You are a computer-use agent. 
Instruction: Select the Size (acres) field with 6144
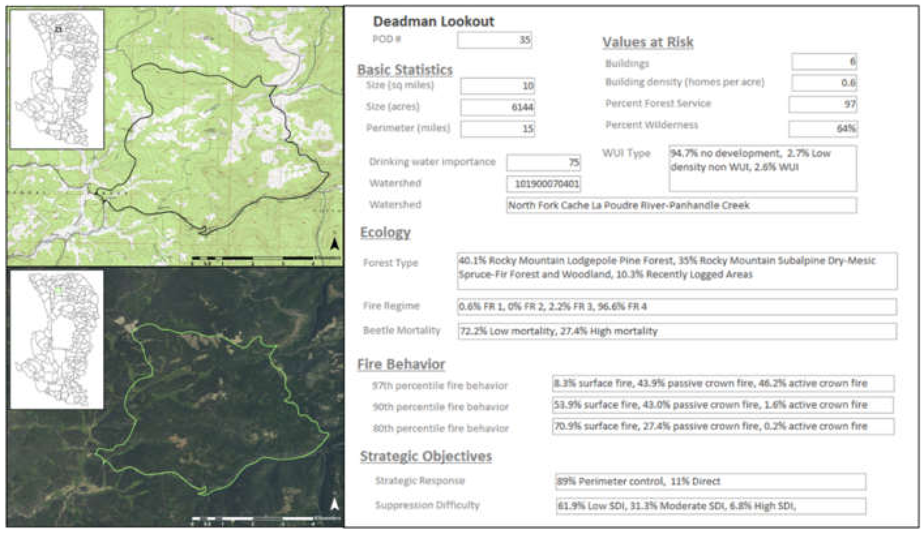pos(497,107)
